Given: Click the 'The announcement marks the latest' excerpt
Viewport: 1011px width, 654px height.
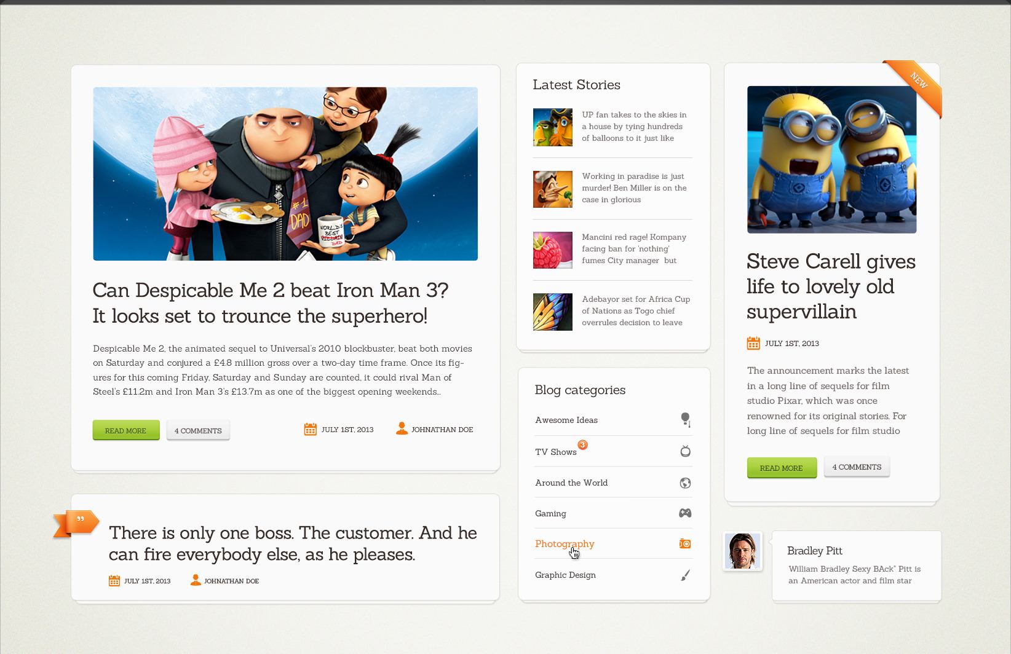Looking at the screenshot, I should click(828, 401).
